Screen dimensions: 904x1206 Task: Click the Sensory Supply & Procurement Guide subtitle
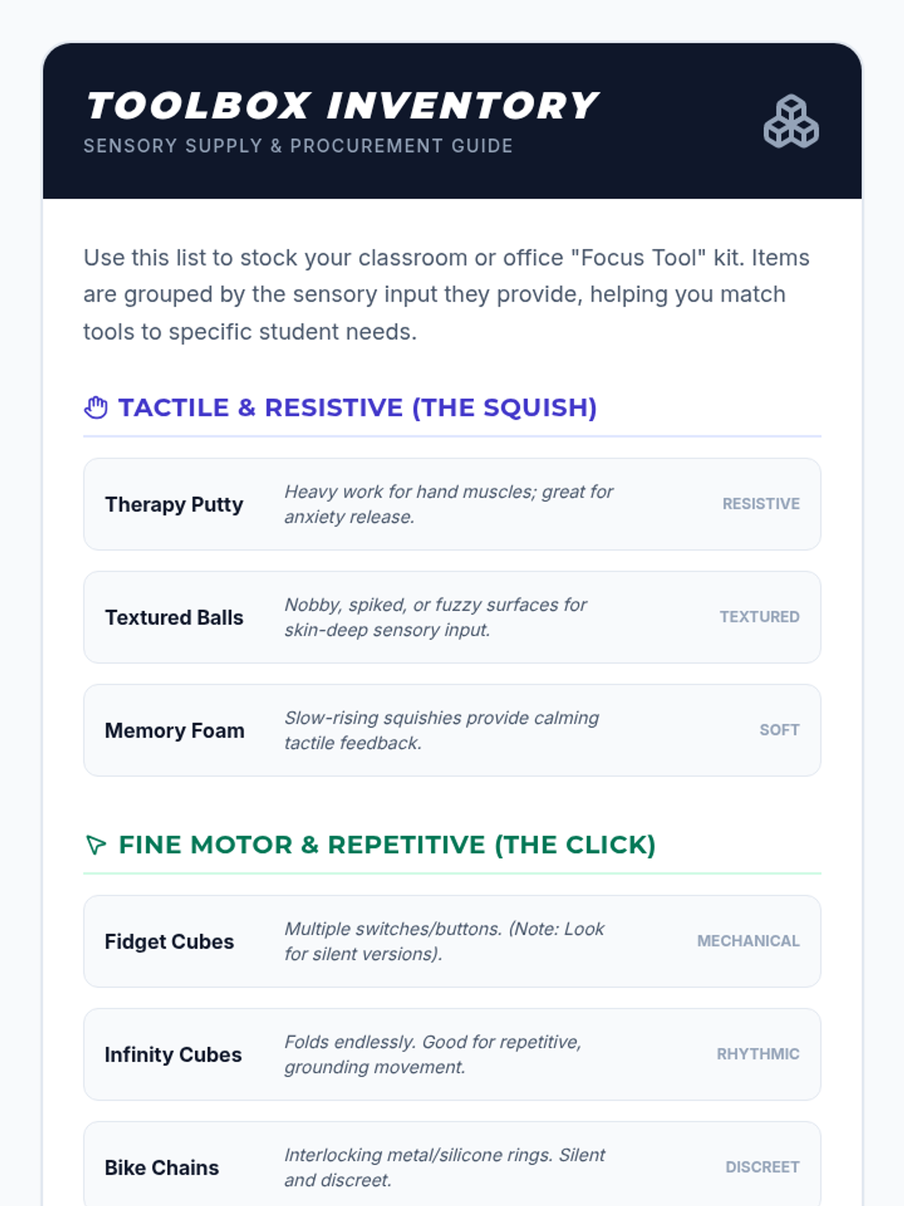(x=298, y=146)
